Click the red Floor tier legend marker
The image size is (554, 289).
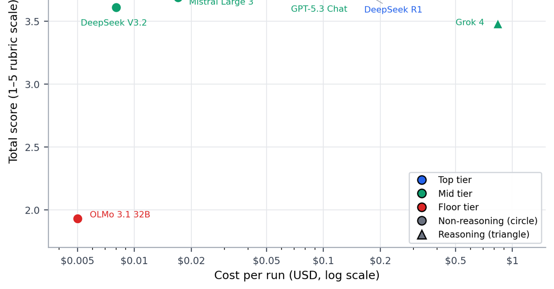pyautogui.click(x=422, y=207)
